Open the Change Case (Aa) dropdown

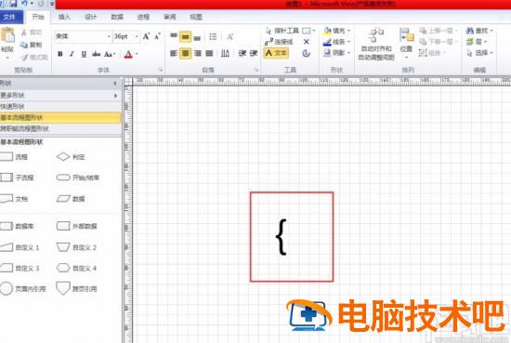[x=110, y=54]
